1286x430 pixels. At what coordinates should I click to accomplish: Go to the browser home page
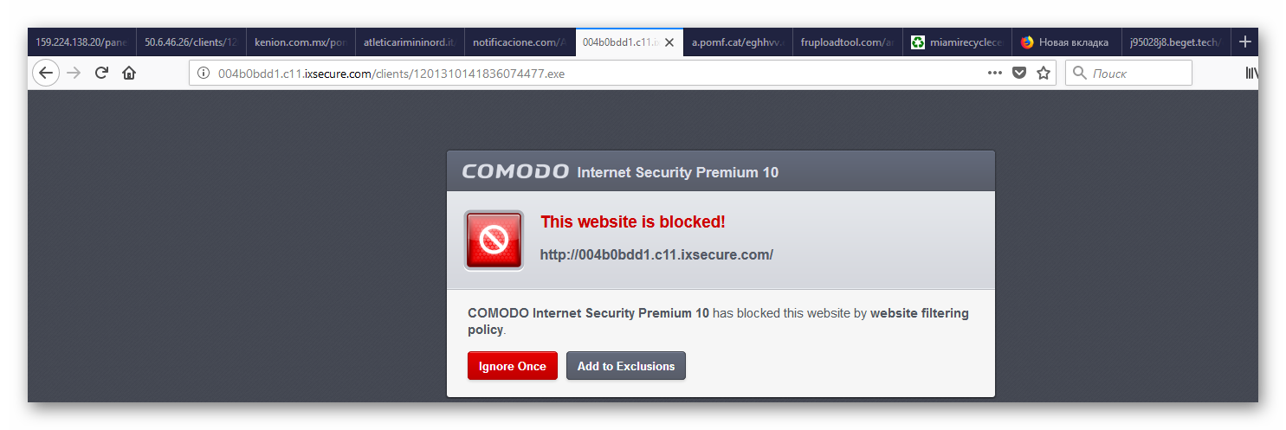tap(129, 74)
